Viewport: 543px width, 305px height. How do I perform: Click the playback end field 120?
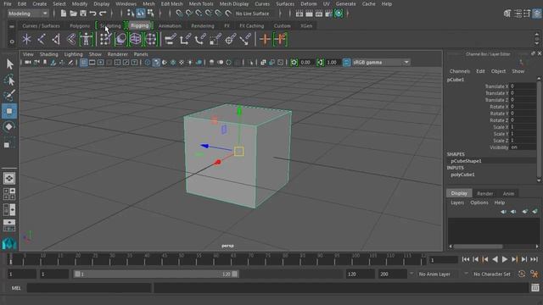coord(360,274)
